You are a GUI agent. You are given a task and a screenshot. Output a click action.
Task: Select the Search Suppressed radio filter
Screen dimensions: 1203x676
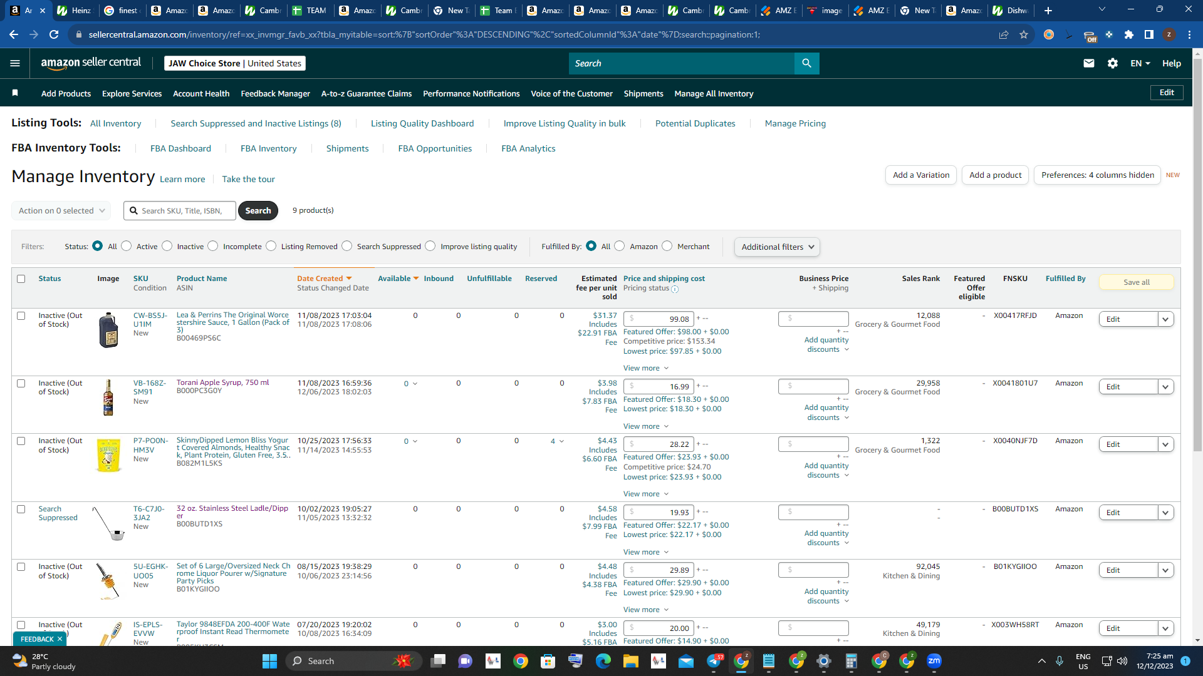point(347,246)
